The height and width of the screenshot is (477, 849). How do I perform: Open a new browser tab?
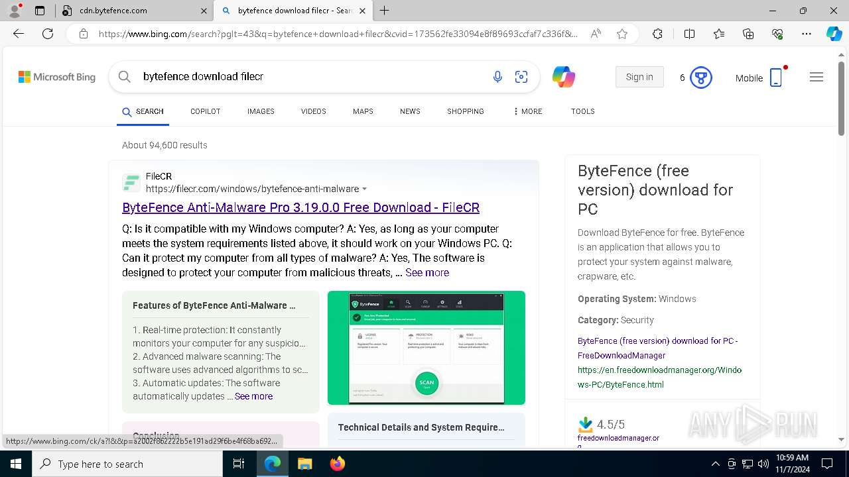(385, 11)
